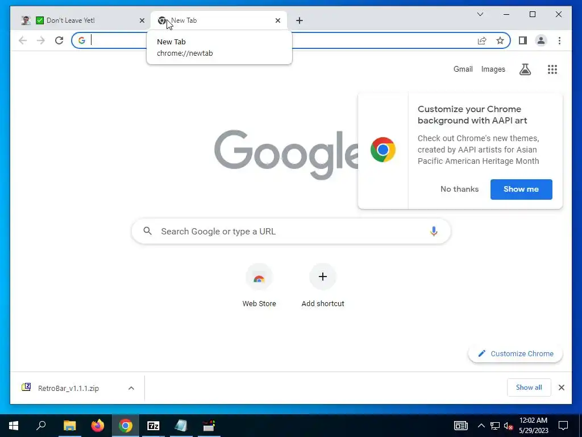This screenshot has height=437, width=582.
Task: Click the share page icon in address bar
Action: [x=482, y=40]
